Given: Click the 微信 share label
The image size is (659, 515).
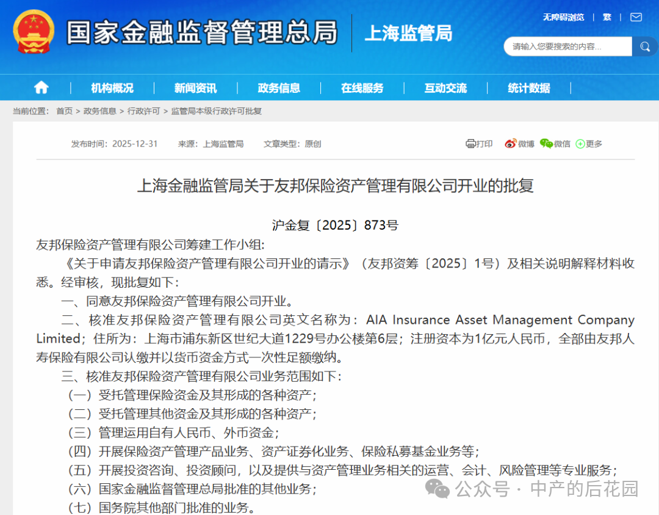Looking at the screenshot, I should click(562, 144).
